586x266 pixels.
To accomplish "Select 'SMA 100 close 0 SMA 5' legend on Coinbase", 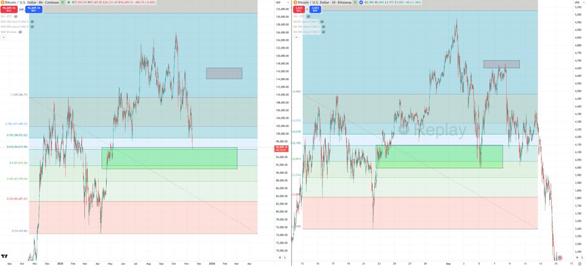I will coord(15,21).
